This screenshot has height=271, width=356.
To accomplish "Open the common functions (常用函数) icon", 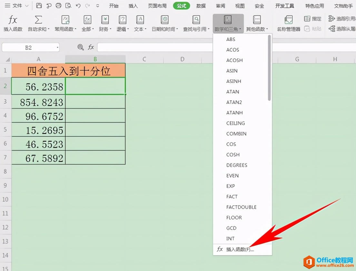I will pos(65,20).
